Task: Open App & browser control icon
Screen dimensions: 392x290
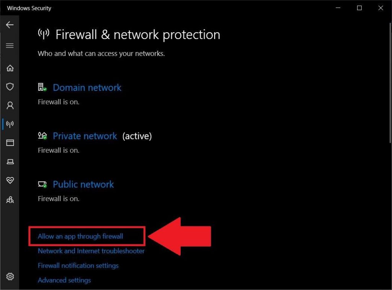Action: [x=10, y=143]
